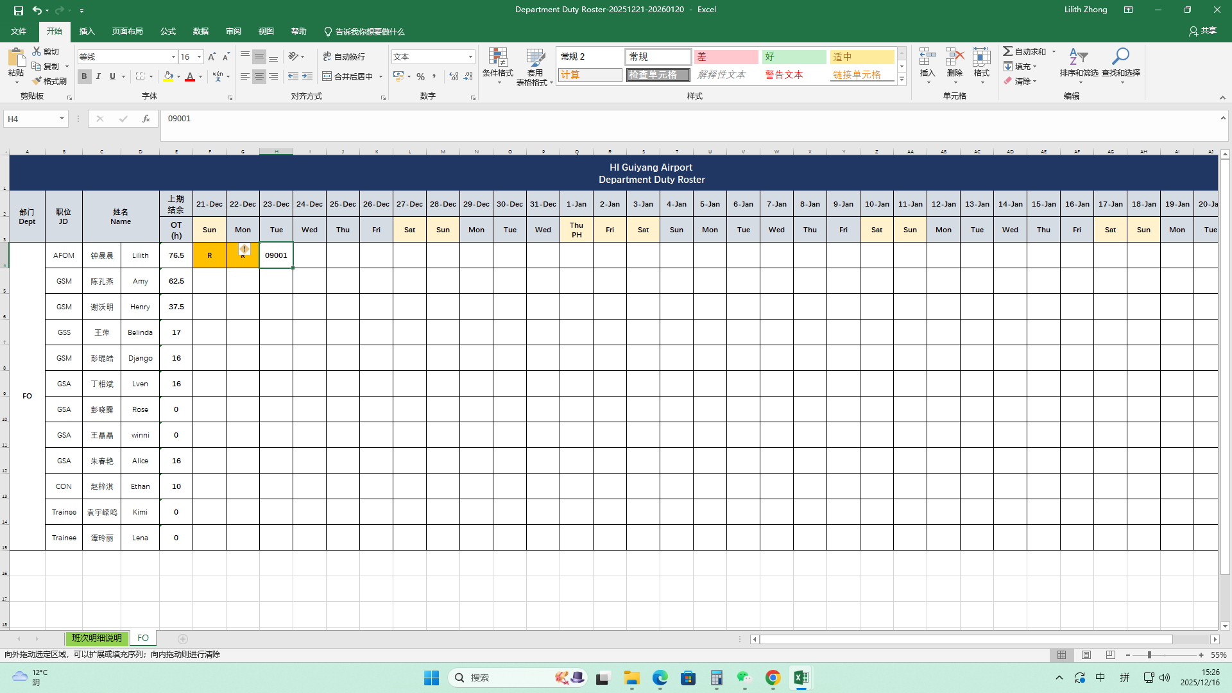The height and width of the screenshot is (693, 1232).
Task: Open the font size dropdown
Action: click(199, 57)
